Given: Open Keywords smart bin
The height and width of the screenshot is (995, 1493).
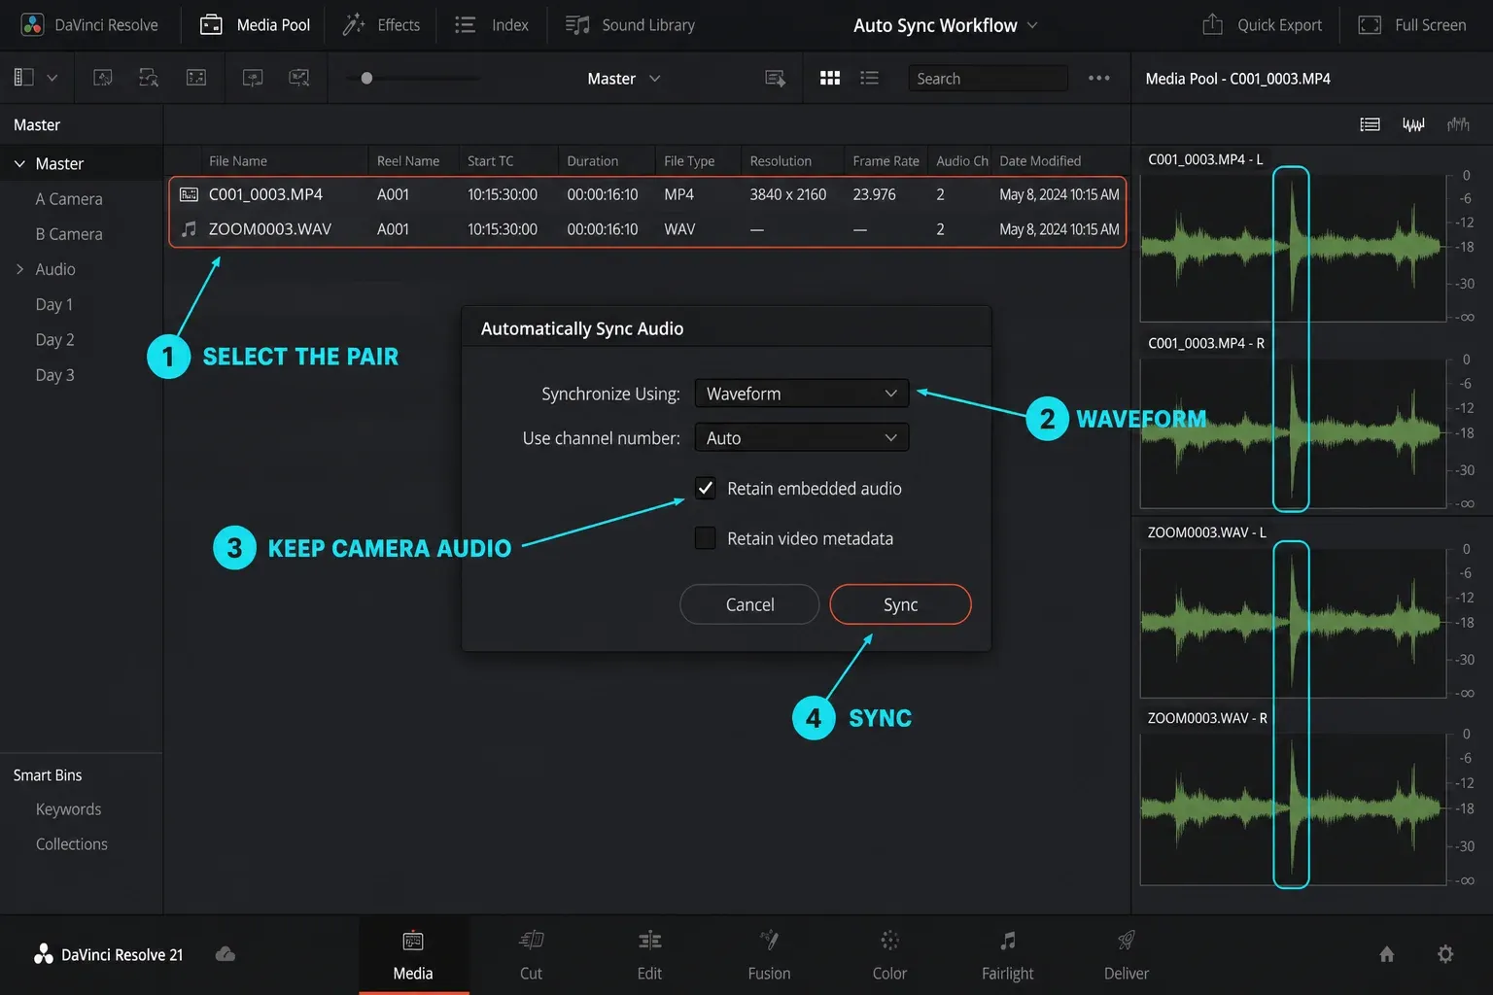Looking at the screenshot, I should point(68,809).
